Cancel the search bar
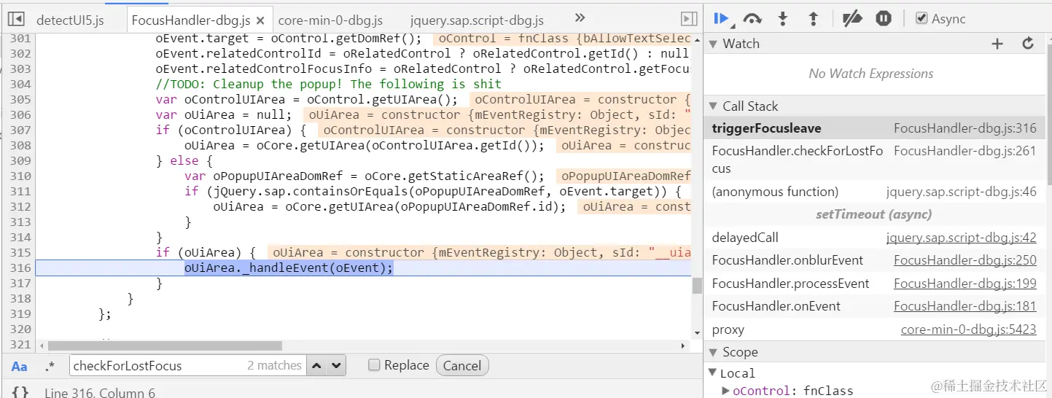The width and height of the screenshot is (1052, 398). click(x=462, y=365)
